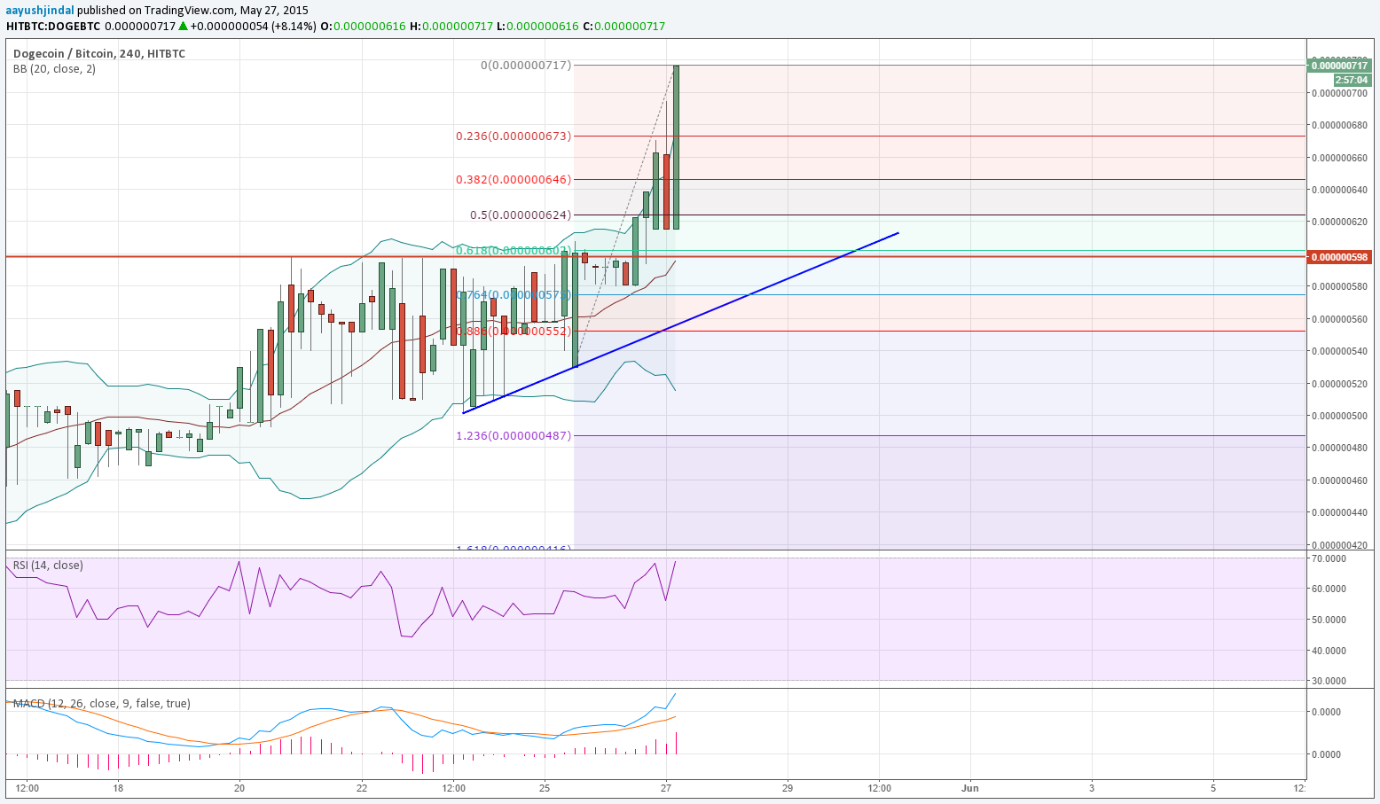Select the 0.382 Fibonacci level label
The width and height of the screenshot is (1380, 804).
(513, 179)
